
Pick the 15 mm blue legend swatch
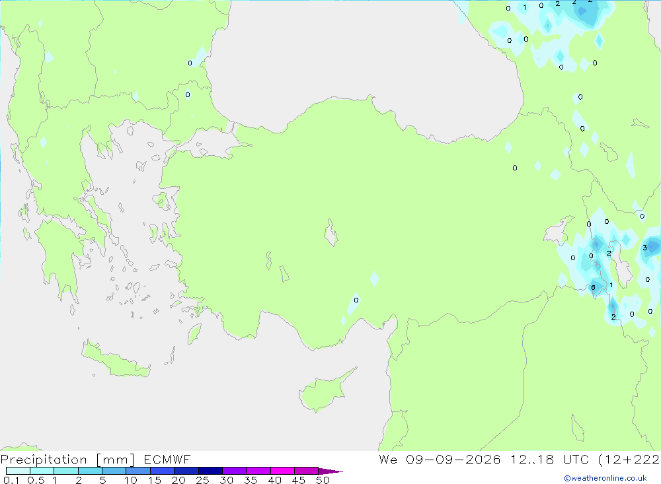(x=162, y=471)
